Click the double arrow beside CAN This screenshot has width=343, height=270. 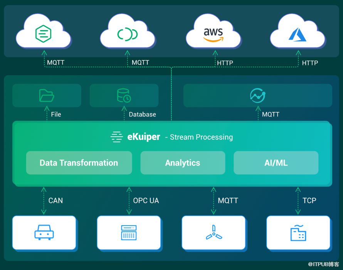coord(44,201)
